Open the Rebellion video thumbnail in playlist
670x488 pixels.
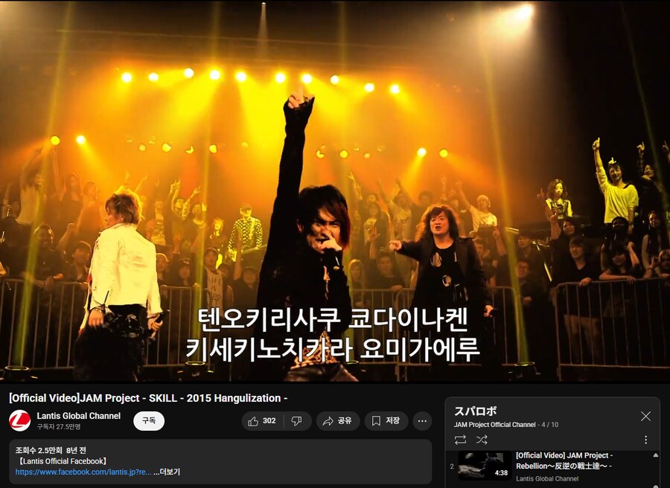485,466
